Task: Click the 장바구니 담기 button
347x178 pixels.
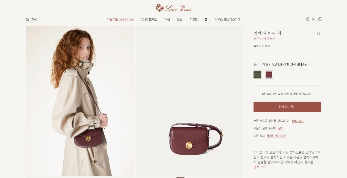Action: [x=287, y=107]
